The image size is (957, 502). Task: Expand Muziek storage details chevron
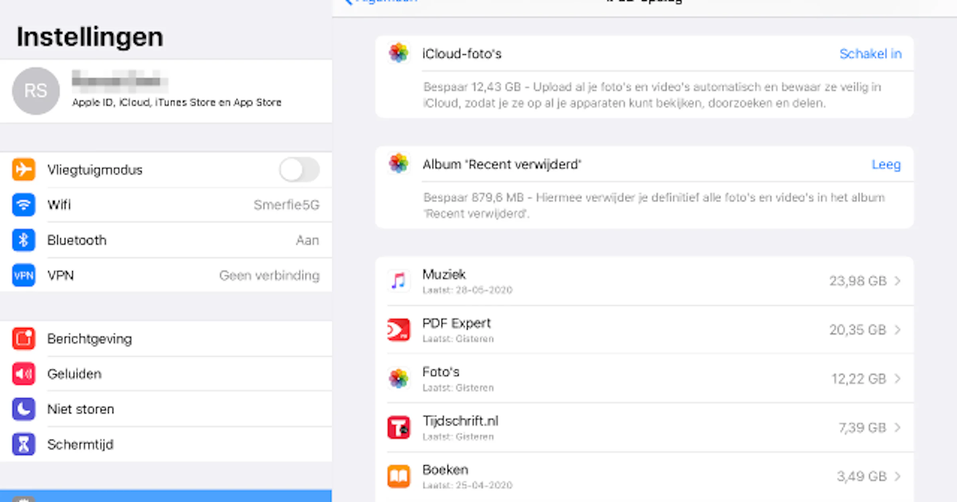point(898,281)
